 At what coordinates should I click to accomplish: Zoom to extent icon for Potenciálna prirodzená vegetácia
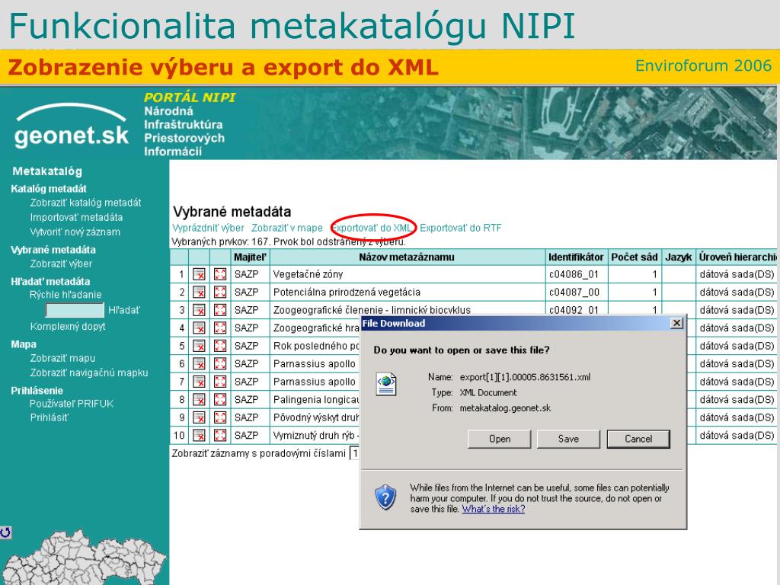(x=220, y=292)
